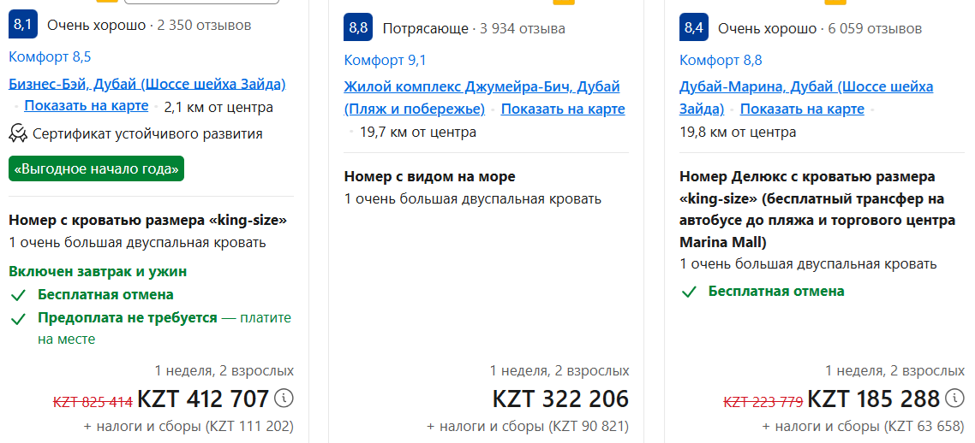This screenshot has width=975, height=443.
Task: Click info icon beside KZT 185 288 price
Action: 954,399
